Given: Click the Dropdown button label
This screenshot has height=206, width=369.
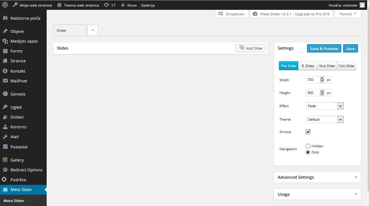Looking at the screenshot, I should 235,14.
